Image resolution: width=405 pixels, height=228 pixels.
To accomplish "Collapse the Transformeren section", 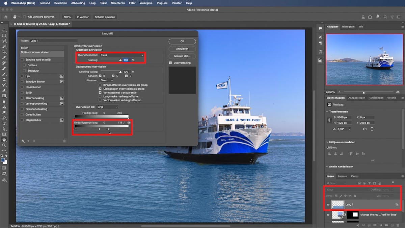I will tap(328, 111).
